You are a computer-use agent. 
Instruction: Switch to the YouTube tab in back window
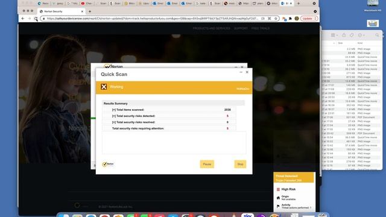[x=86, y=4]
